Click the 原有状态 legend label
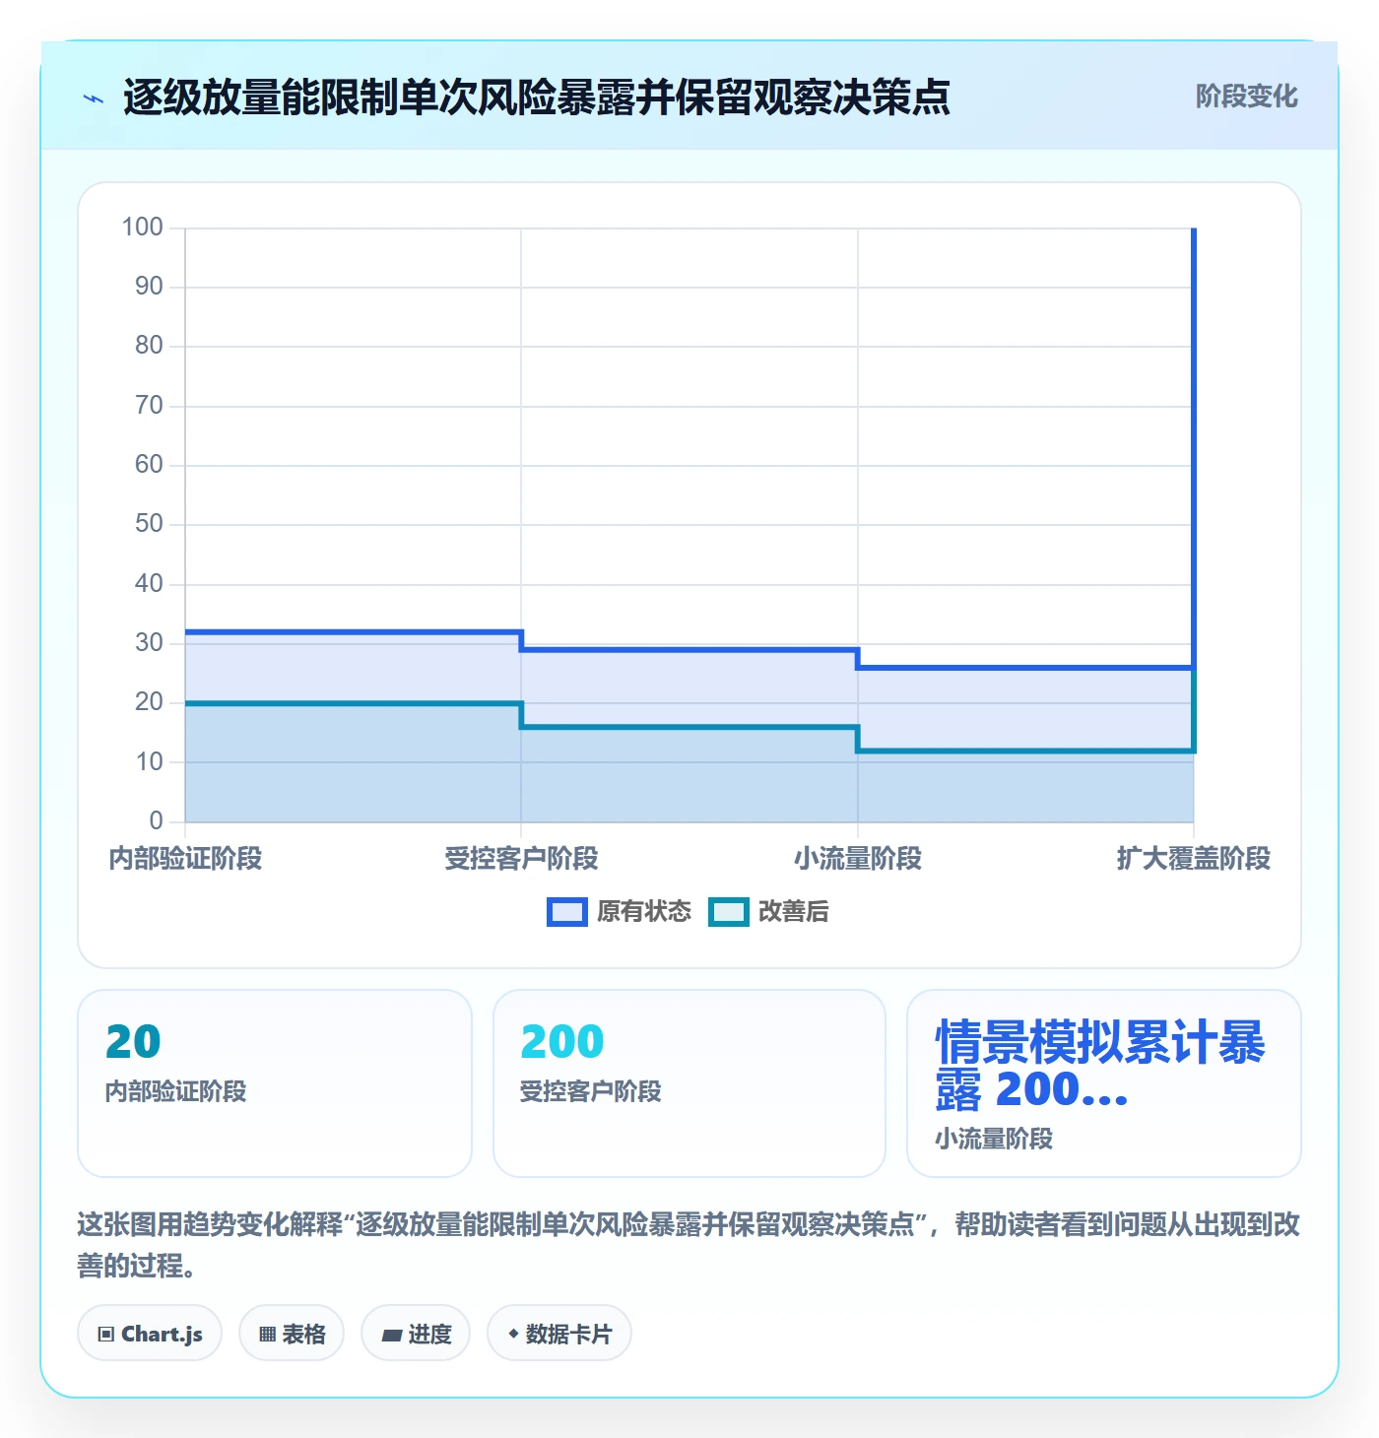 [x=644, y=912]
